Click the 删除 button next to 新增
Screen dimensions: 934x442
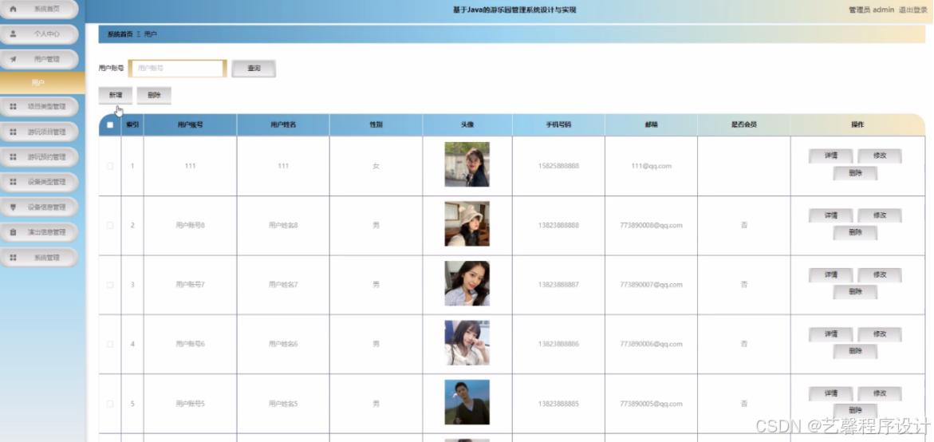pos(154,95)
